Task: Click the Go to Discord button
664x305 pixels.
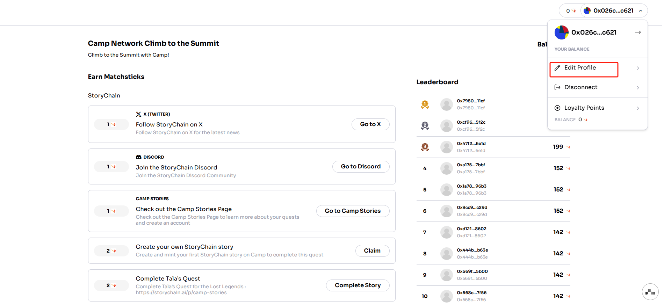Action: (x=361, y=167)
